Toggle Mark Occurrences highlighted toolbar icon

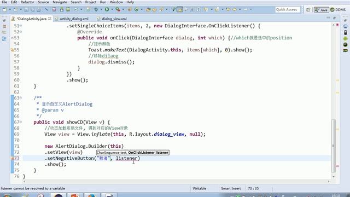pyautogui.click(x=180, y=9)
